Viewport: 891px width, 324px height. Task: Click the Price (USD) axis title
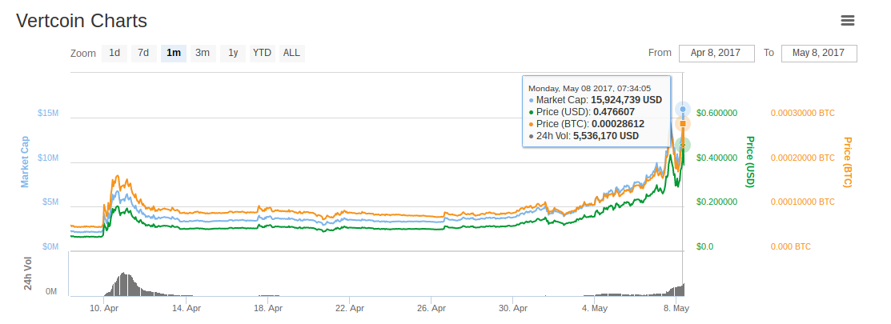[x=749, y=162]
